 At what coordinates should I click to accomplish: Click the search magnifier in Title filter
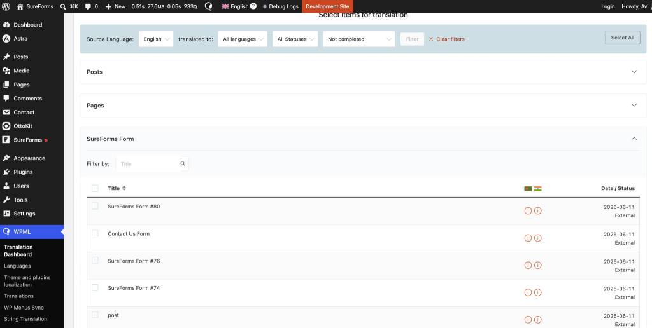click(x=183, y=163)
